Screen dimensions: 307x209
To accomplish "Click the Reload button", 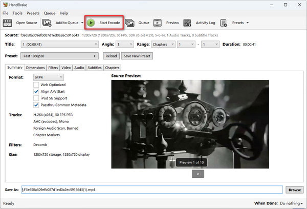I will [x=111, y=56].
